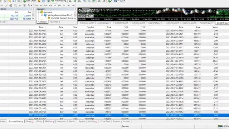Screen dimensions: 229x129
Task: Select the equidistant channel tool
Action: [x=11, y=5]
